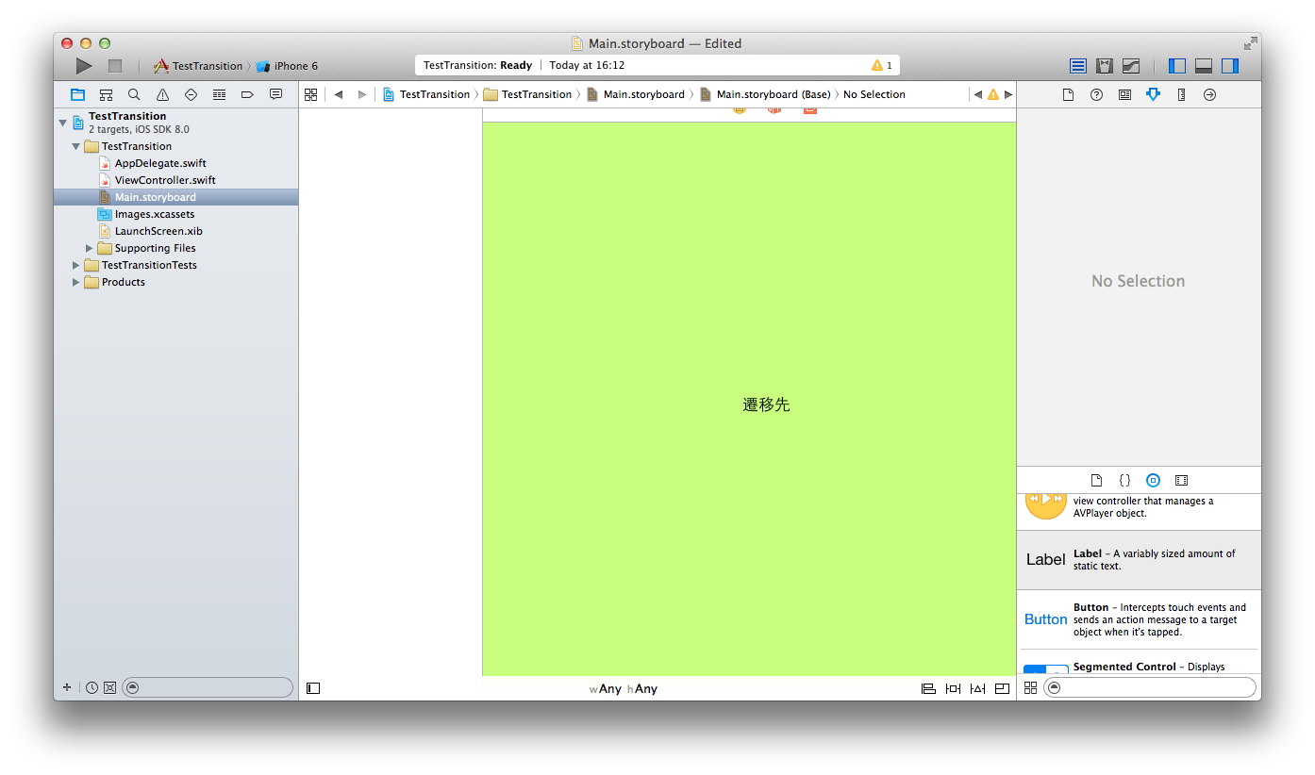
Task: Jump to previous issue arrow
Action: pos(977,94)
